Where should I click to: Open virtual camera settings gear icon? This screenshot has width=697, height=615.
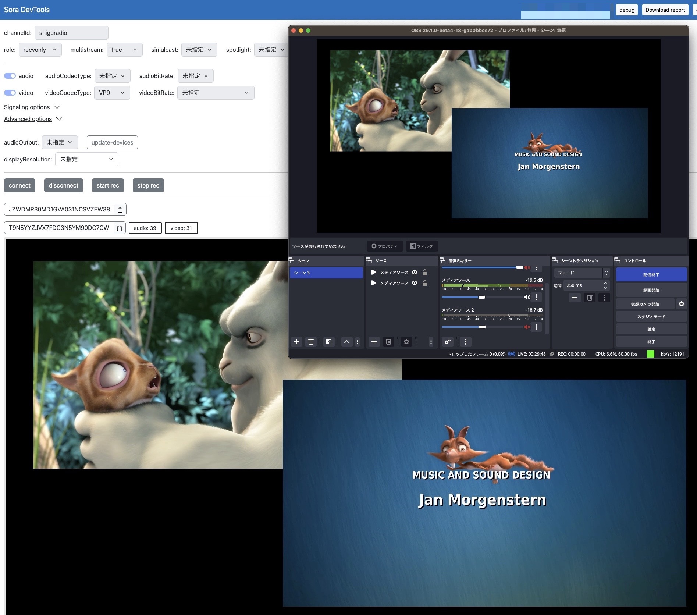682,304
